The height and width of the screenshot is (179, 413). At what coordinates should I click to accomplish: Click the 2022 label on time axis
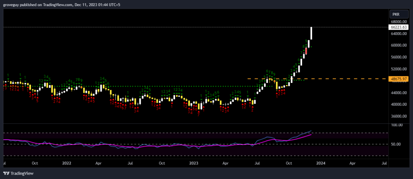pyautogui.click(x=67, y=163)
